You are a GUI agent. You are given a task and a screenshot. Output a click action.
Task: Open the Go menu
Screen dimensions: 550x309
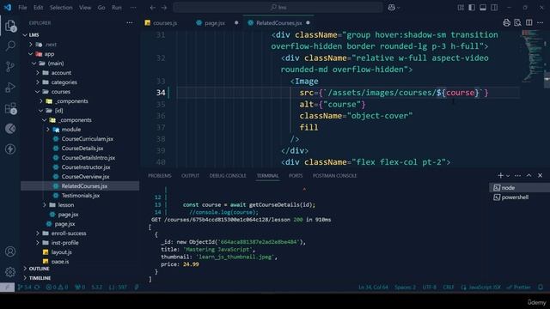tap(101, 8)
